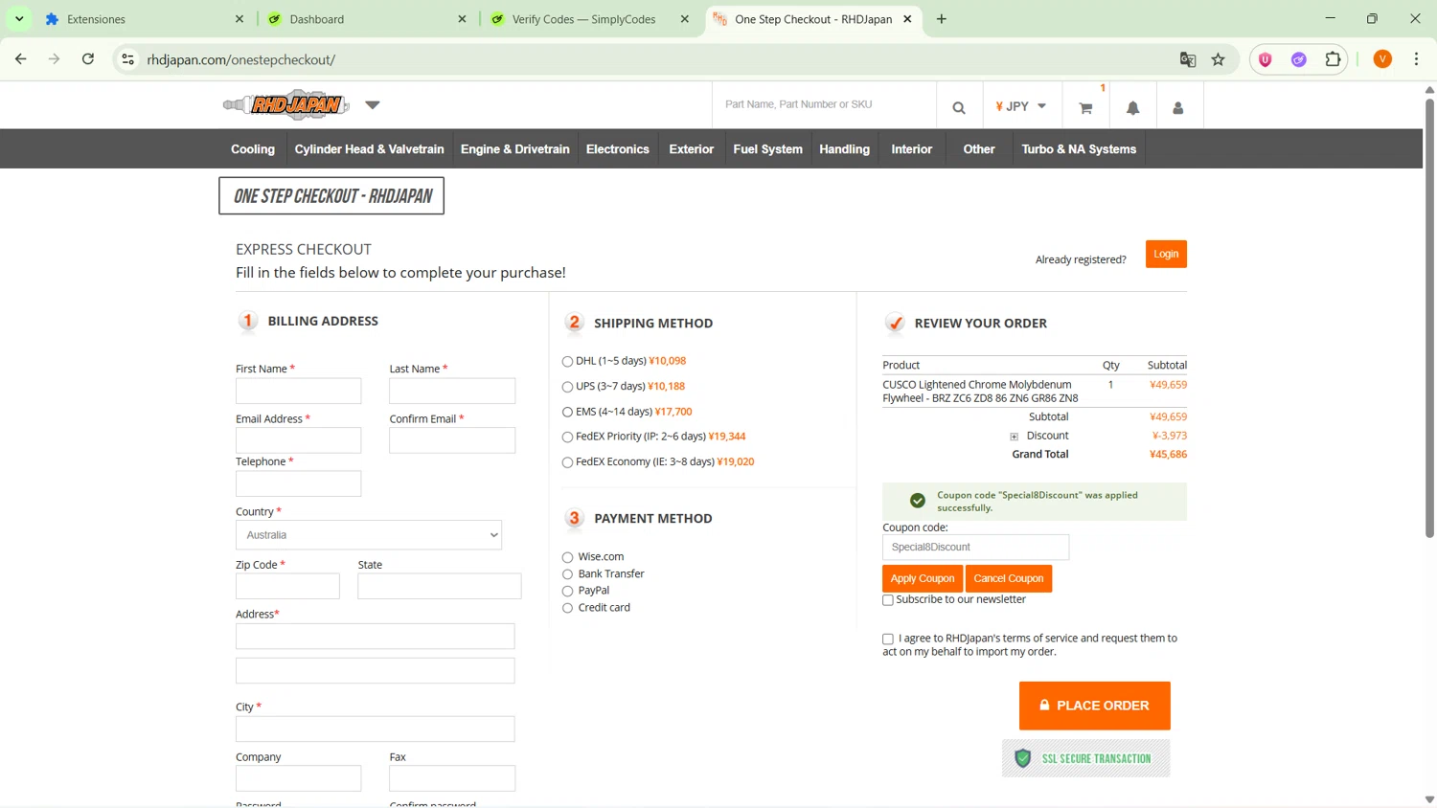1437x808 pixels.
Task: Click the SSL Secure Transaction badge
Action: click(1086, 758)
